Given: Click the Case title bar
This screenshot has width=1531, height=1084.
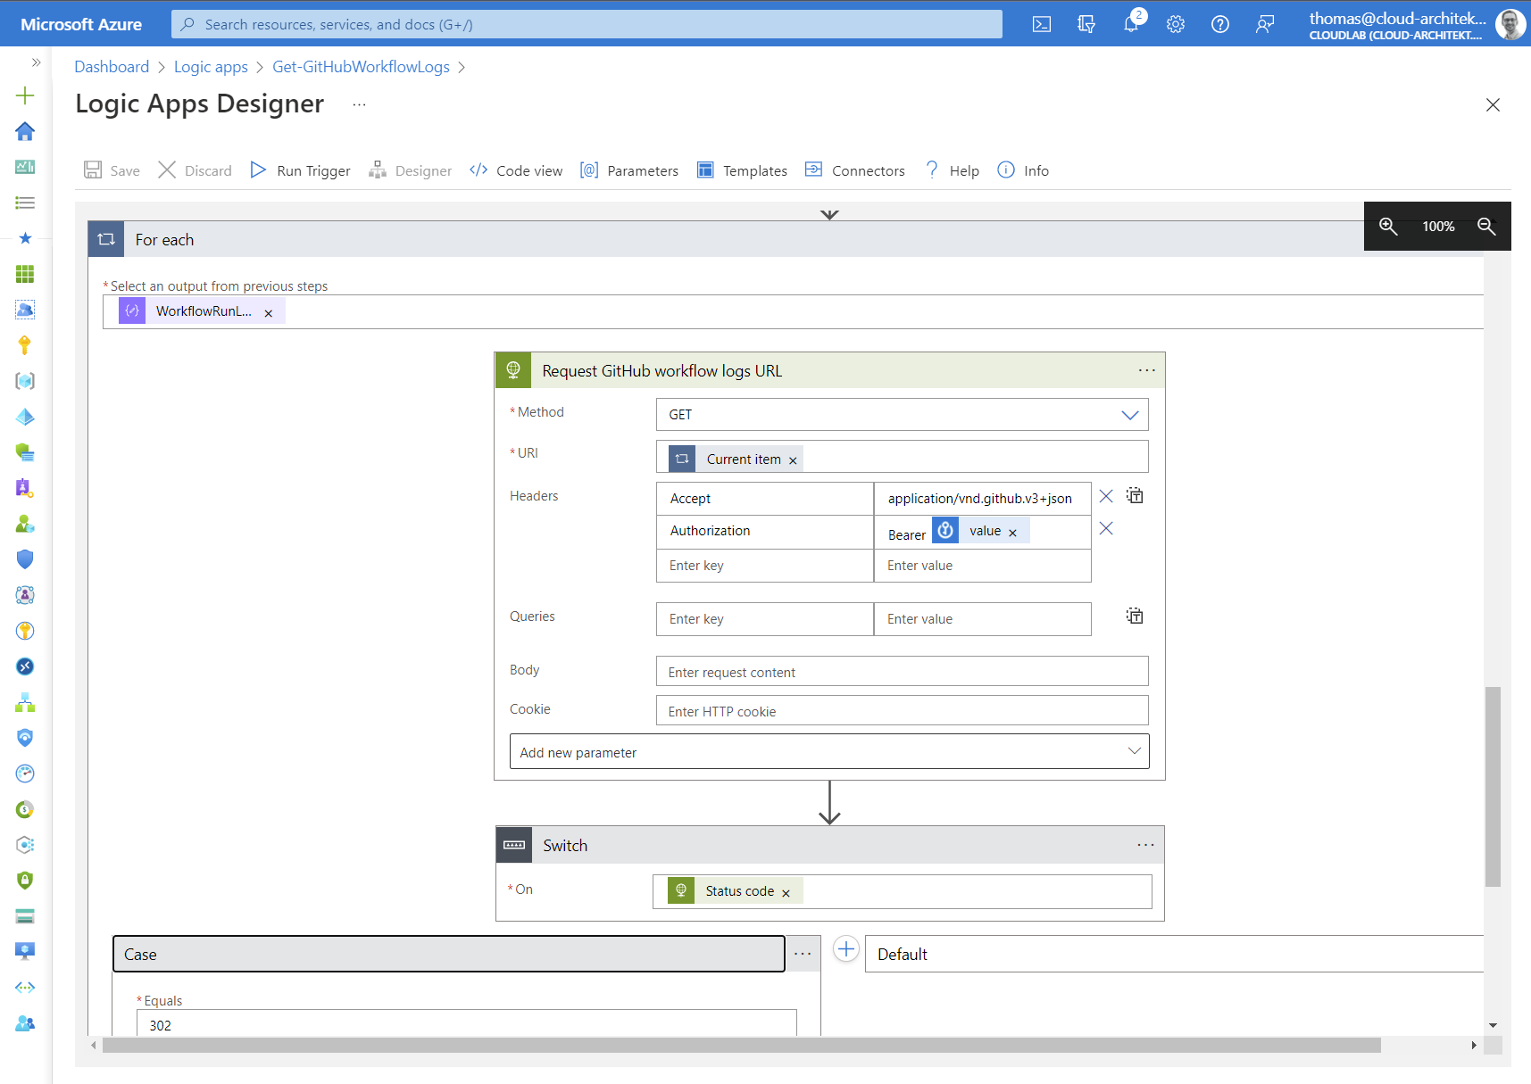Looking at the screenshot, I should click(x=449, y=954).
